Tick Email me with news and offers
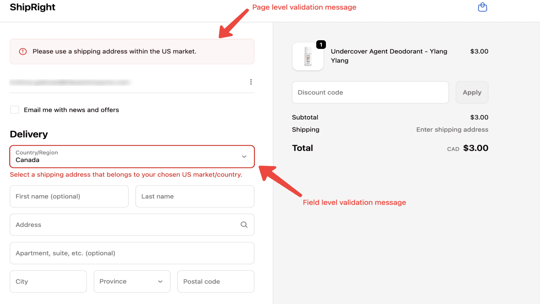The height and width of the screenshot is (304, 540). (15, 110)
